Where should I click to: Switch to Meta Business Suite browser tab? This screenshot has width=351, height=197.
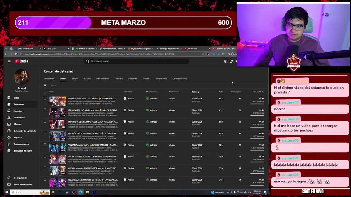pos(27,49)
